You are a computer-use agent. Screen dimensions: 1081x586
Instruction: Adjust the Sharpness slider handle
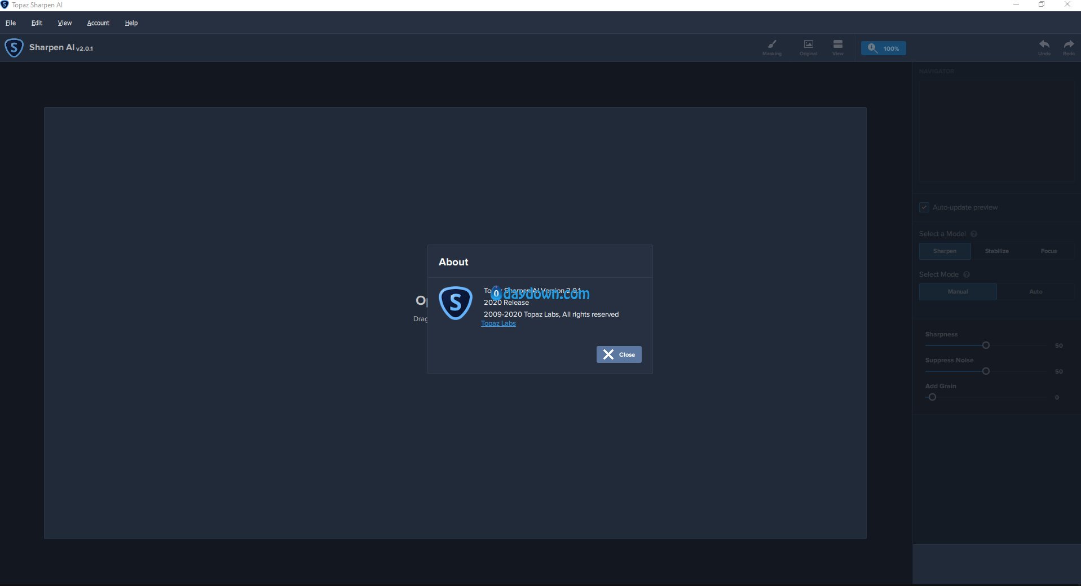coord(986,345)
